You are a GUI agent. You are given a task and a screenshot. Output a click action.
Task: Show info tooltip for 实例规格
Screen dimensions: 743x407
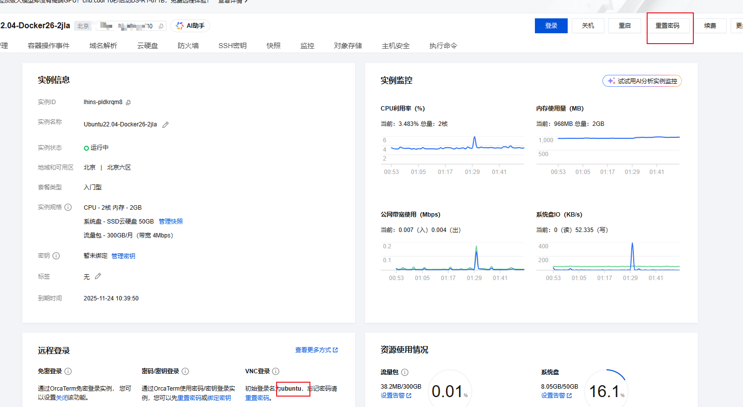[68, 207]
